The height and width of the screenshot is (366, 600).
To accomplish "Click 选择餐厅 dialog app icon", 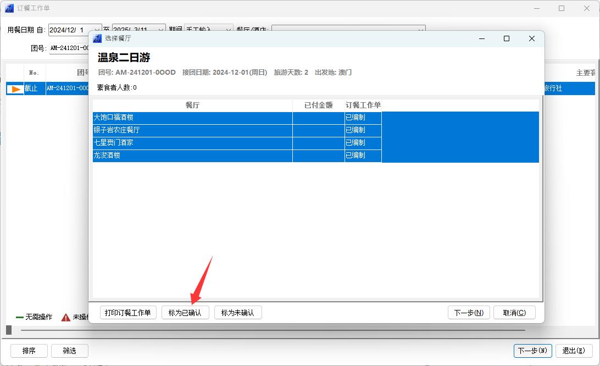I will pos(98,38).
